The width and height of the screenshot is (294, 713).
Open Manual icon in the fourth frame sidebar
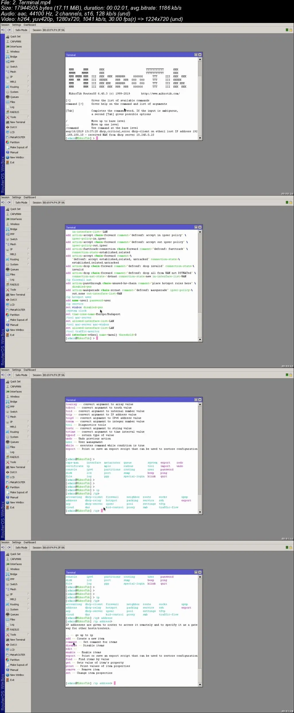click(x=8, y=670)
